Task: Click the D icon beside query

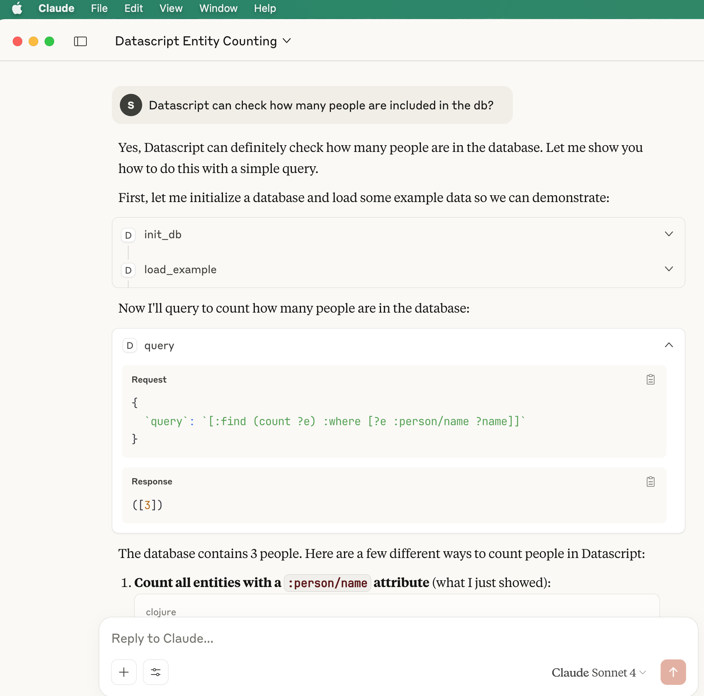Action: click(130, 346)
